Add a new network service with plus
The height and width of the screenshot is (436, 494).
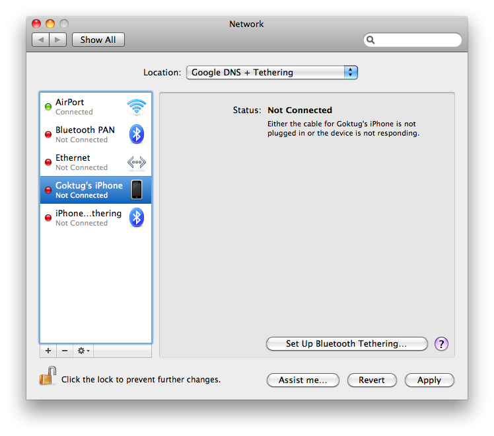point(48,351)
